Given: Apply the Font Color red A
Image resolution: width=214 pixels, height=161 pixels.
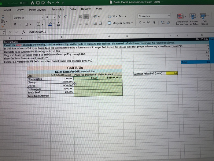Looking at the screenshot, I should coord(58,24).
